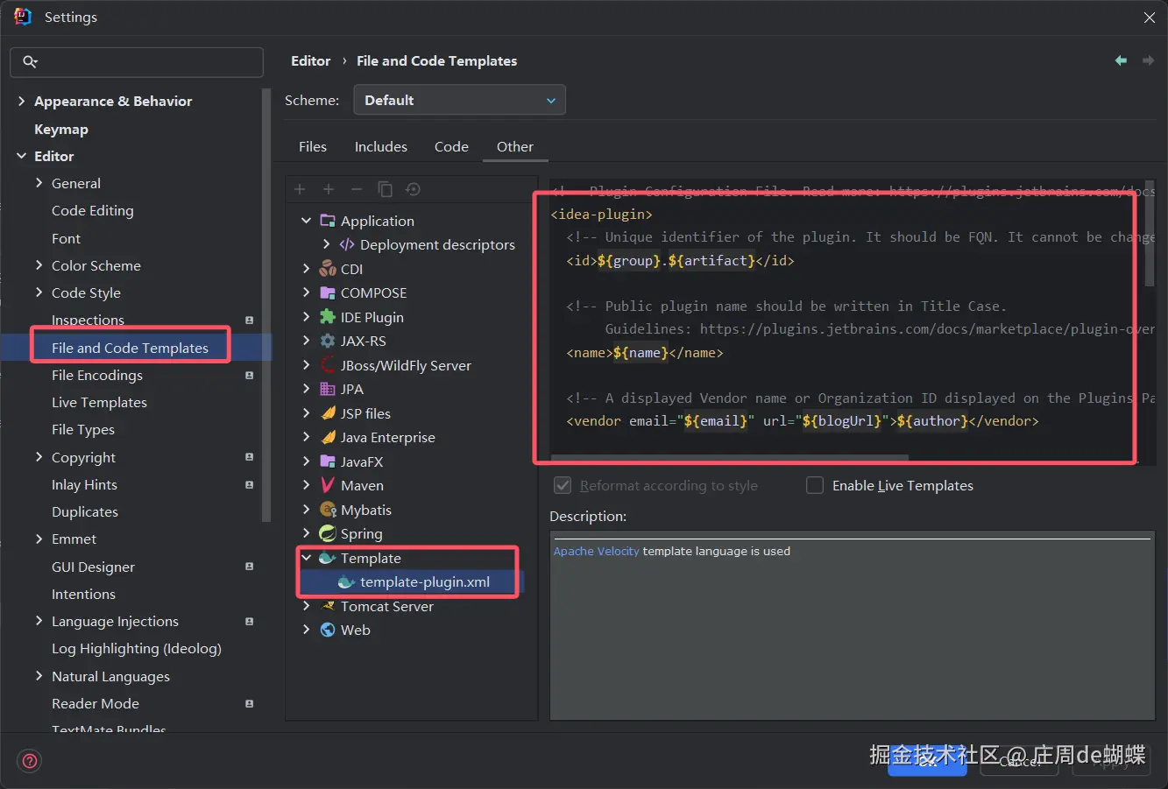The image size is (1168, 789).
Task: Click the Deployment descriptors code icon
Action: point(347,244)
